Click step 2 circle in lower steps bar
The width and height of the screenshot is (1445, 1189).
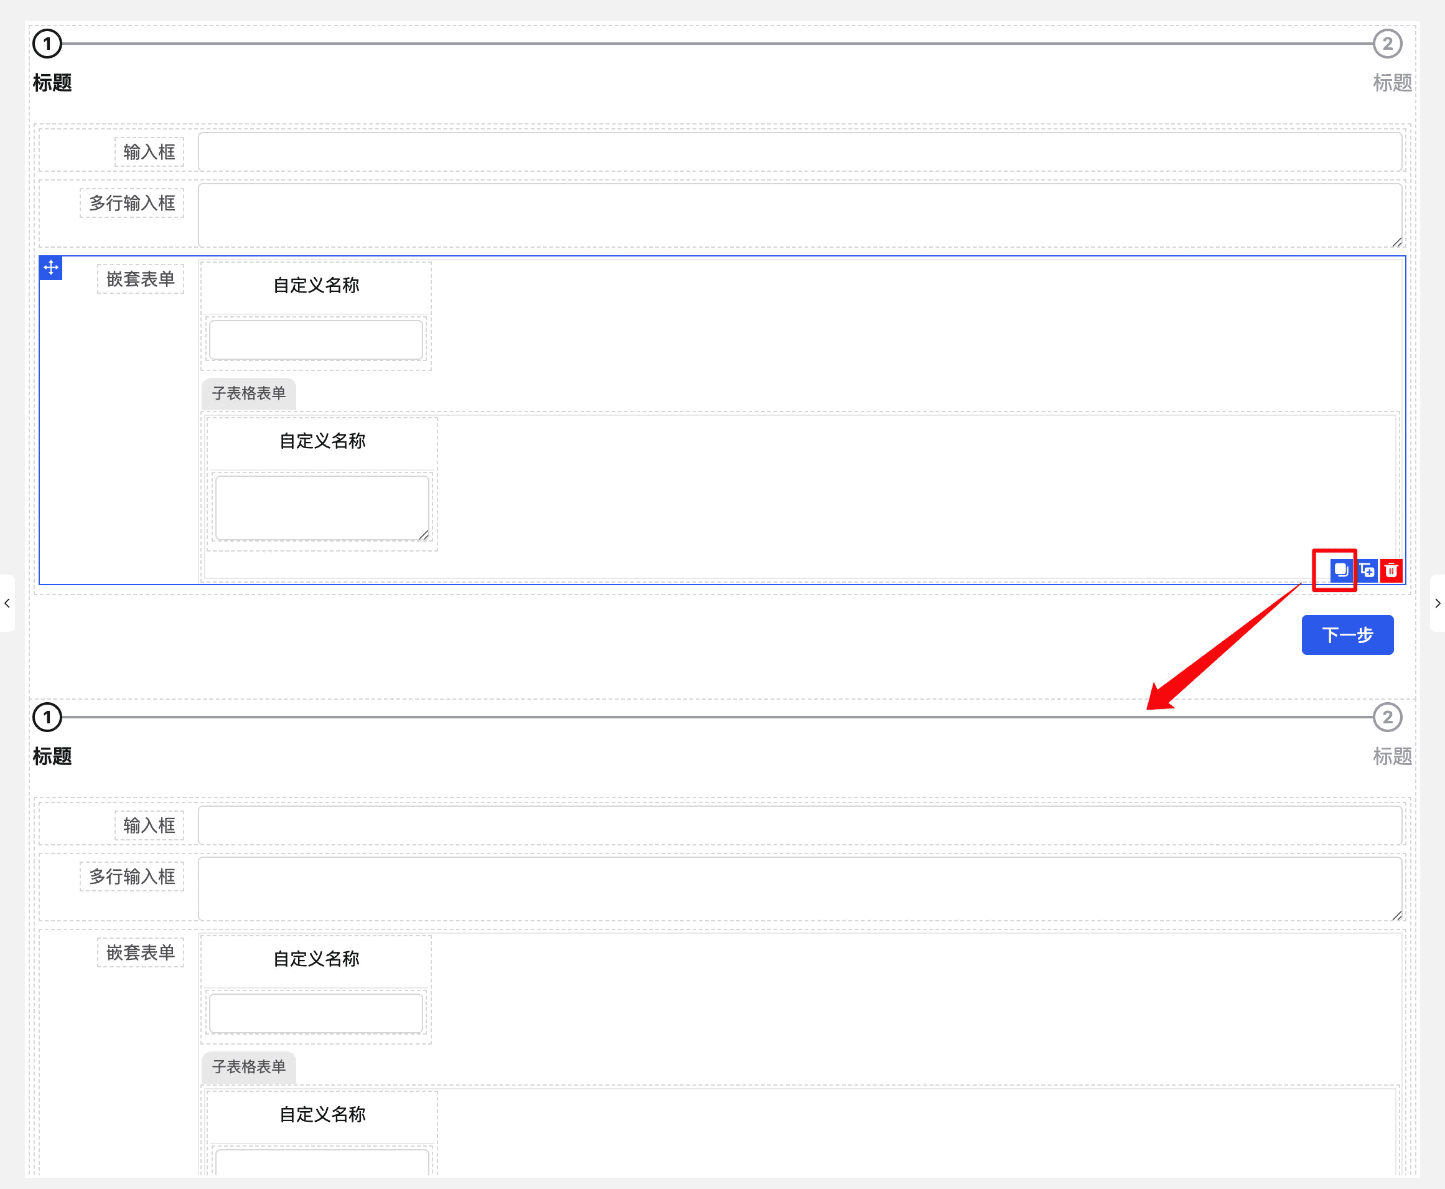(x=1387, y=717)
